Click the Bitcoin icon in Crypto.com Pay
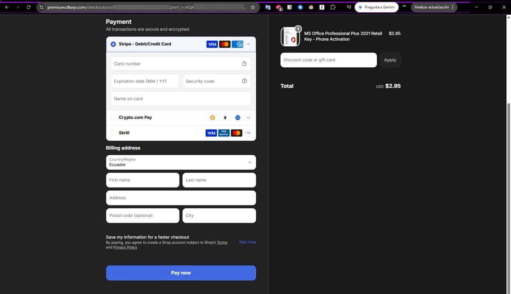The height and width of the screenshot is (294, 511). pyautogui.click(x=212, y=117)
